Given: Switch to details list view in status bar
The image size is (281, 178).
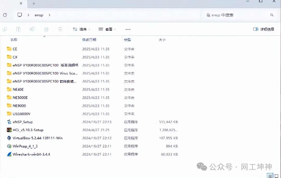Looking at the screenshot, I should 270,176.
